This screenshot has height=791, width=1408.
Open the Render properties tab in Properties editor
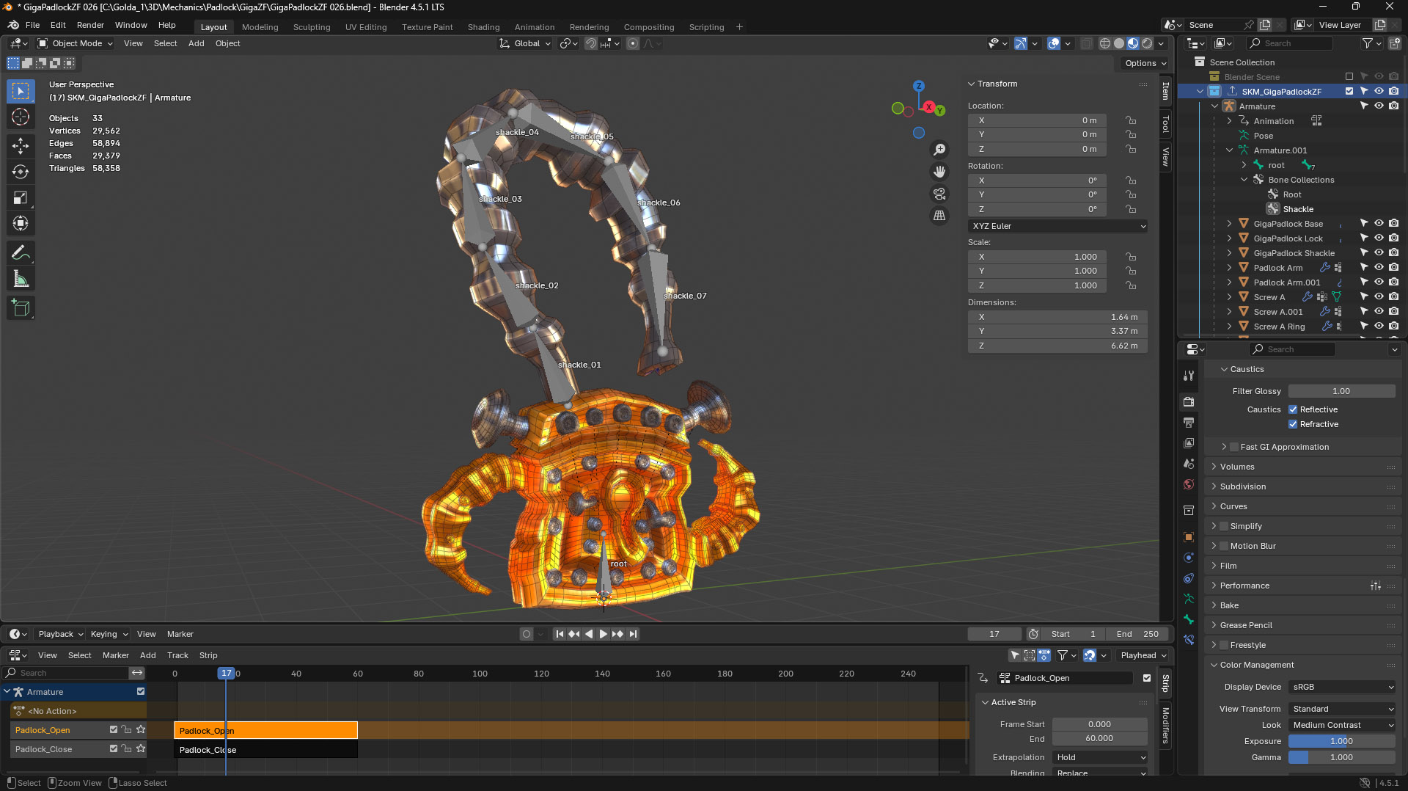tap(1189, 402)
